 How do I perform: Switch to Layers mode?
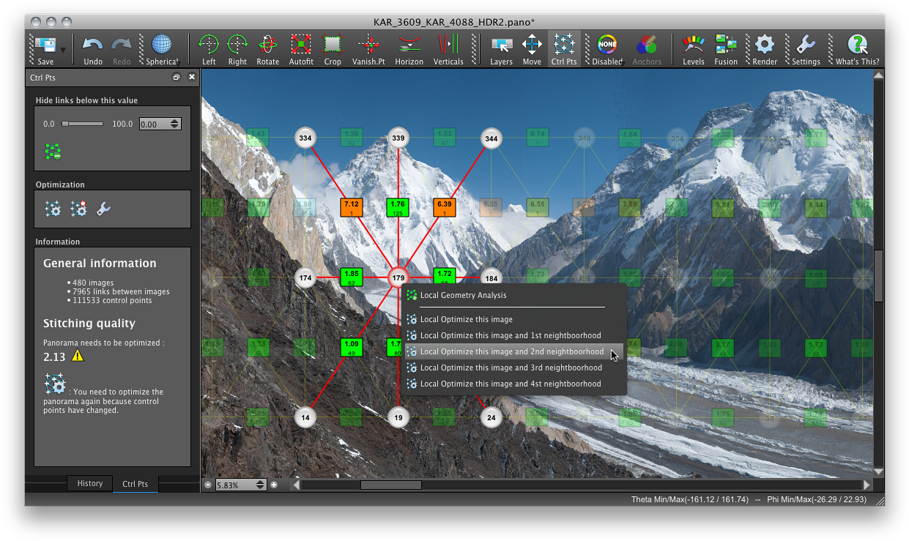(502, 49)
